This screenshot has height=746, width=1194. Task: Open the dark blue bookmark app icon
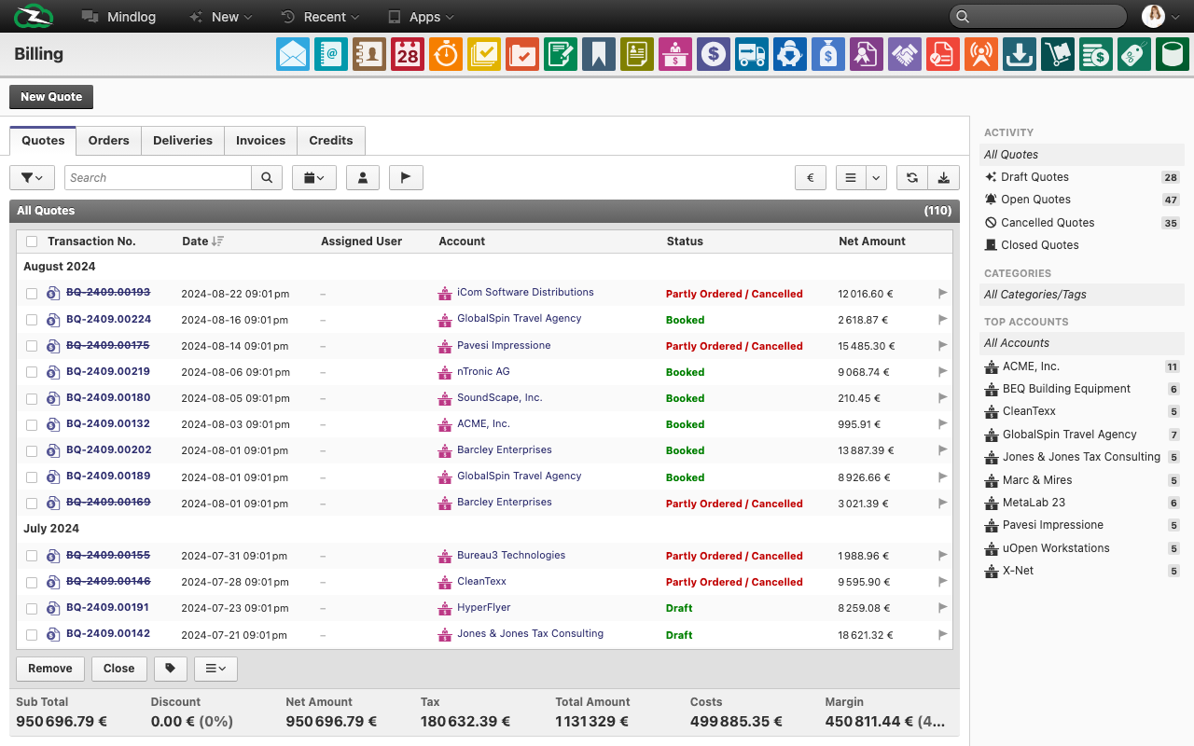[599, 54]
